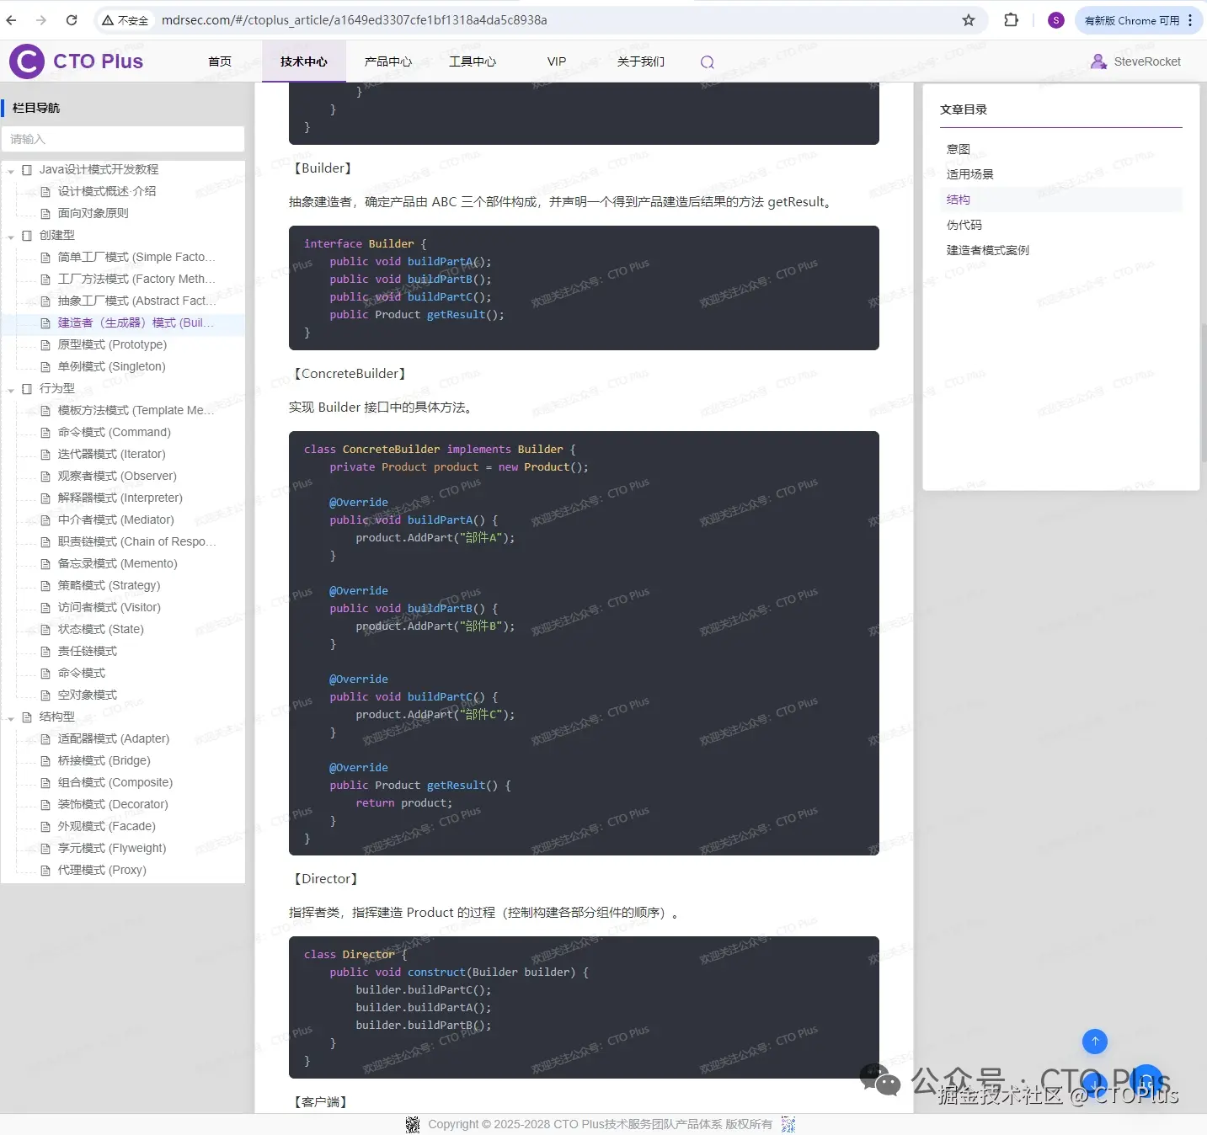1207x1135 pixels.
Task: Switch to the 工具中心 menu tab
Action: tap(472, 61)
